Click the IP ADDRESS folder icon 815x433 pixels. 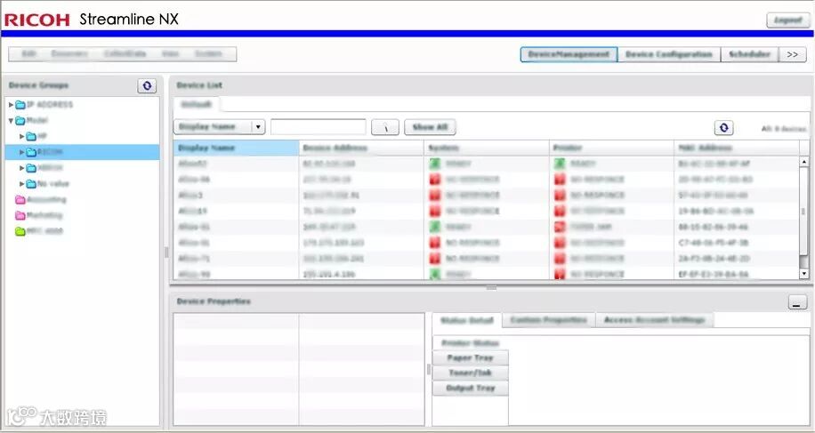[x=20, y=105]
